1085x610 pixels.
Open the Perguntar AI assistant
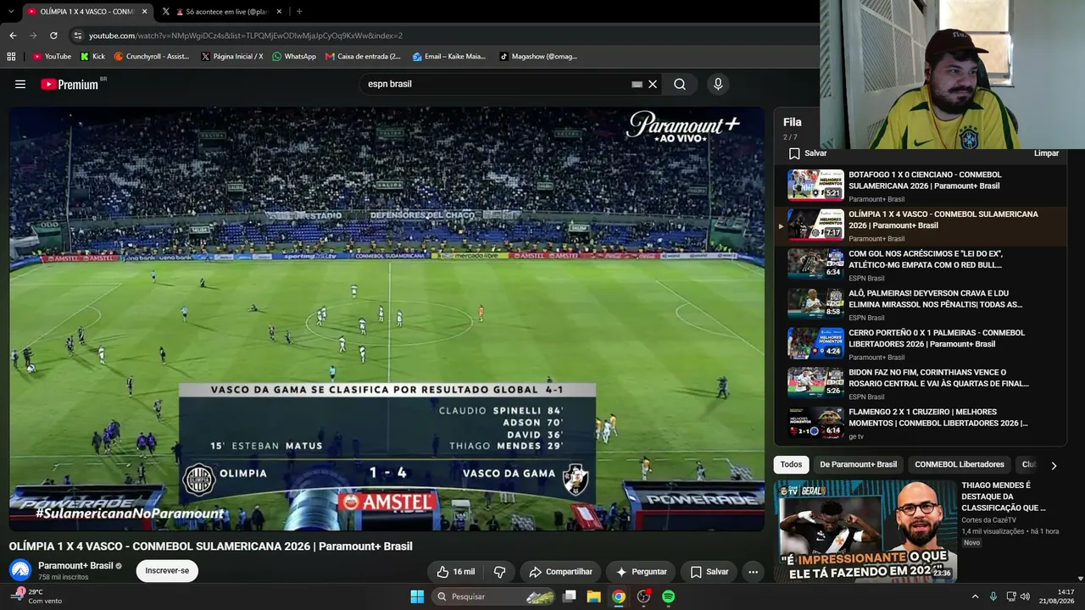point(641,572)
